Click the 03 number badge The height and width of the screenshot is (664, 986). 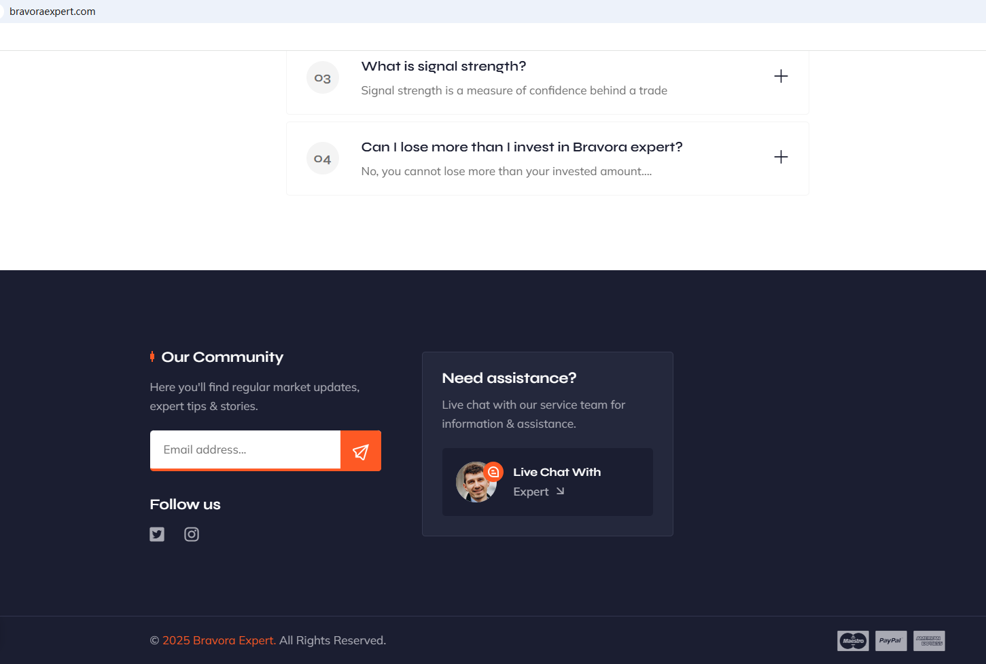pyautogui.click(x=323, y=78)
